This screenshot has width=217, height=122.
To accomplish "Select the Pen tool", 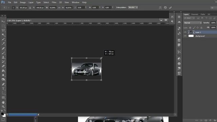I will [3, 84].
